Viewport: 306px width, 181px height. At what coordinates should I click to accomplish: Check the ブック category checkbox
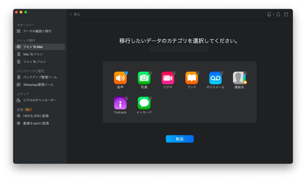pyautogui.click(x=198, y=73)
